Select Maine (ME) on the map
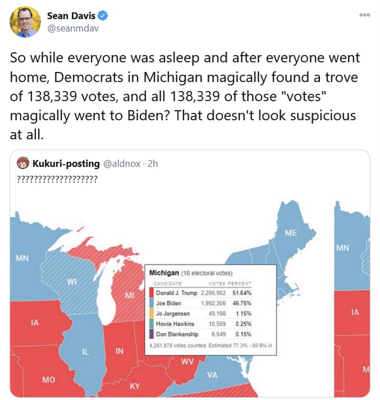380x400 pixels. (291, 233)
